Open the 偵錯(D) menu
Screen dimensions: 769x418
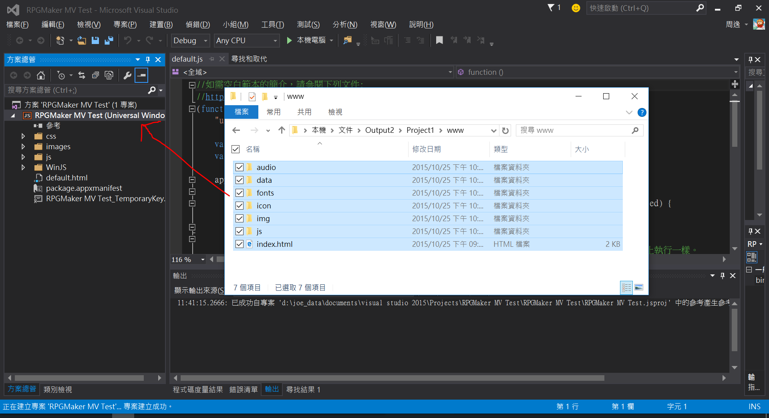click(198, 24)
